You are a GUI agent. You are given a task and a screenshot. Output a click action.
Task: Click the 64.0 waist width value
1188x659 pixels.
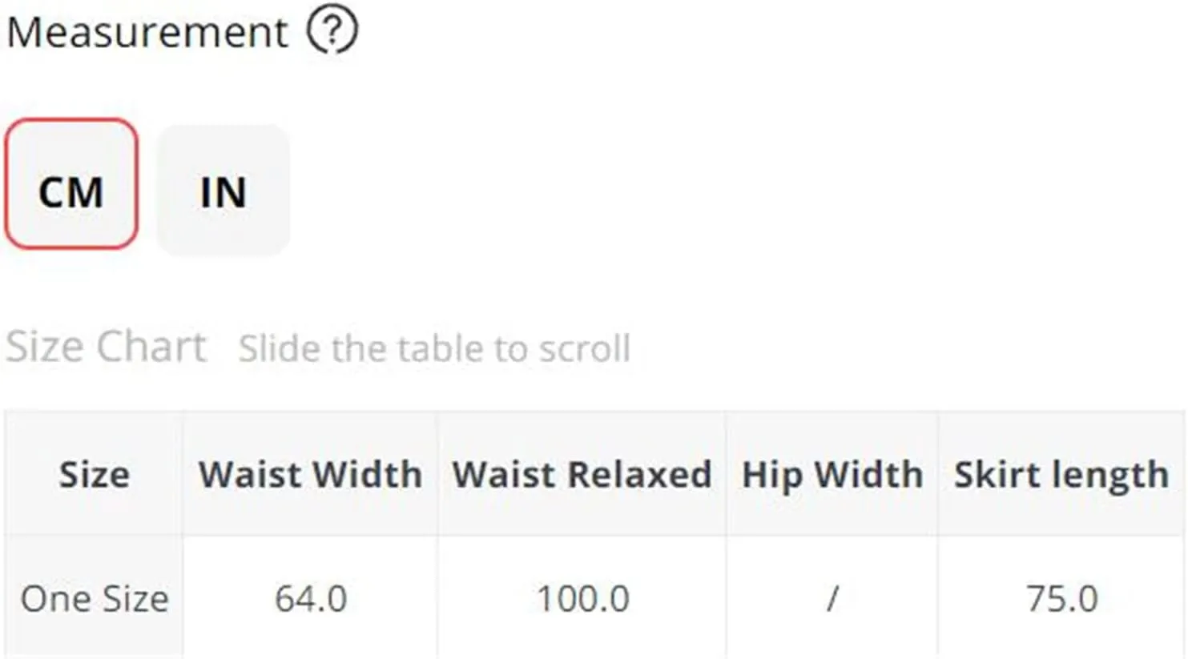point(311,598)
